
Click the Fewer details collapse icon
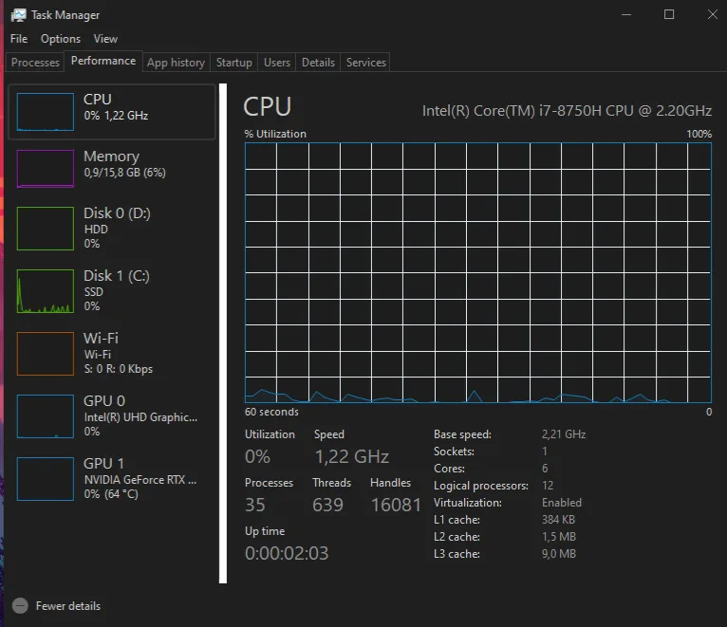click(x=20, y=606)
